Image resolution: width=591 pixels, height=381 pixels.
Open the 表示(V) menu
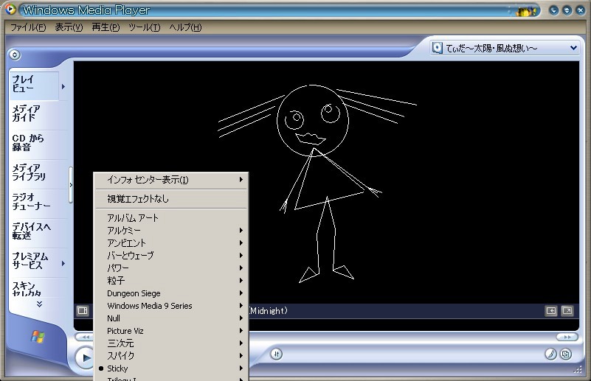click(x=69, y=27)
